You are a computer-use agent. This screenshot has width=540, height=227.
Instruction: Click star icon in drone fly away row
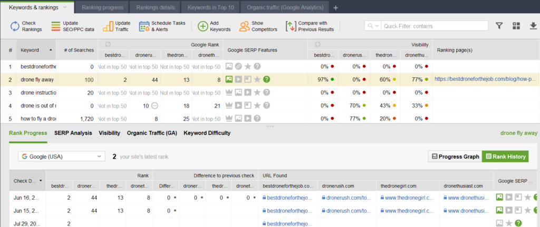pyautogui.click(x=257, y=79)
